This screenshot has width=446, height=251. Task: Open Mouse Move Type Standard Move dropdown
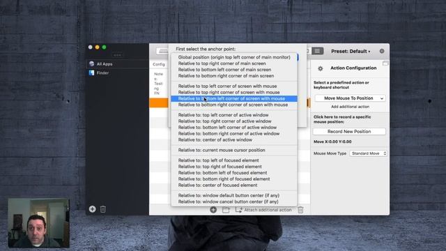click(369, 153)
